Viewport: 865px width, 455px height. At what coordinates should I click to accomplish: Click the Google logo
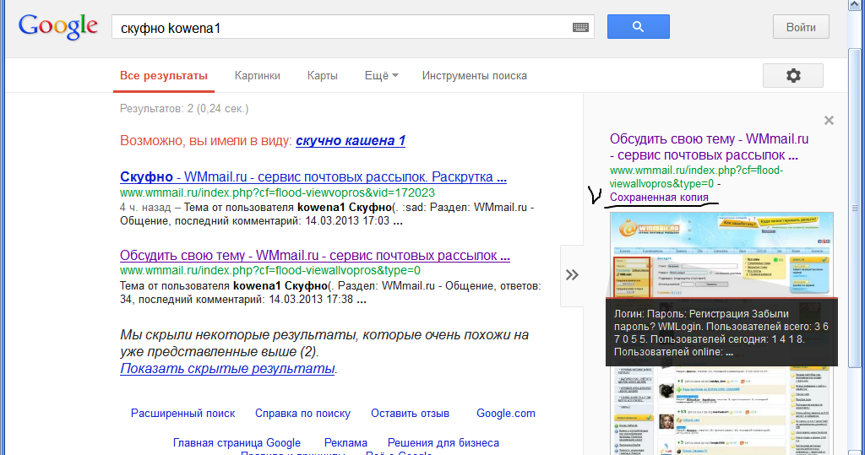(x=58, y=26)
